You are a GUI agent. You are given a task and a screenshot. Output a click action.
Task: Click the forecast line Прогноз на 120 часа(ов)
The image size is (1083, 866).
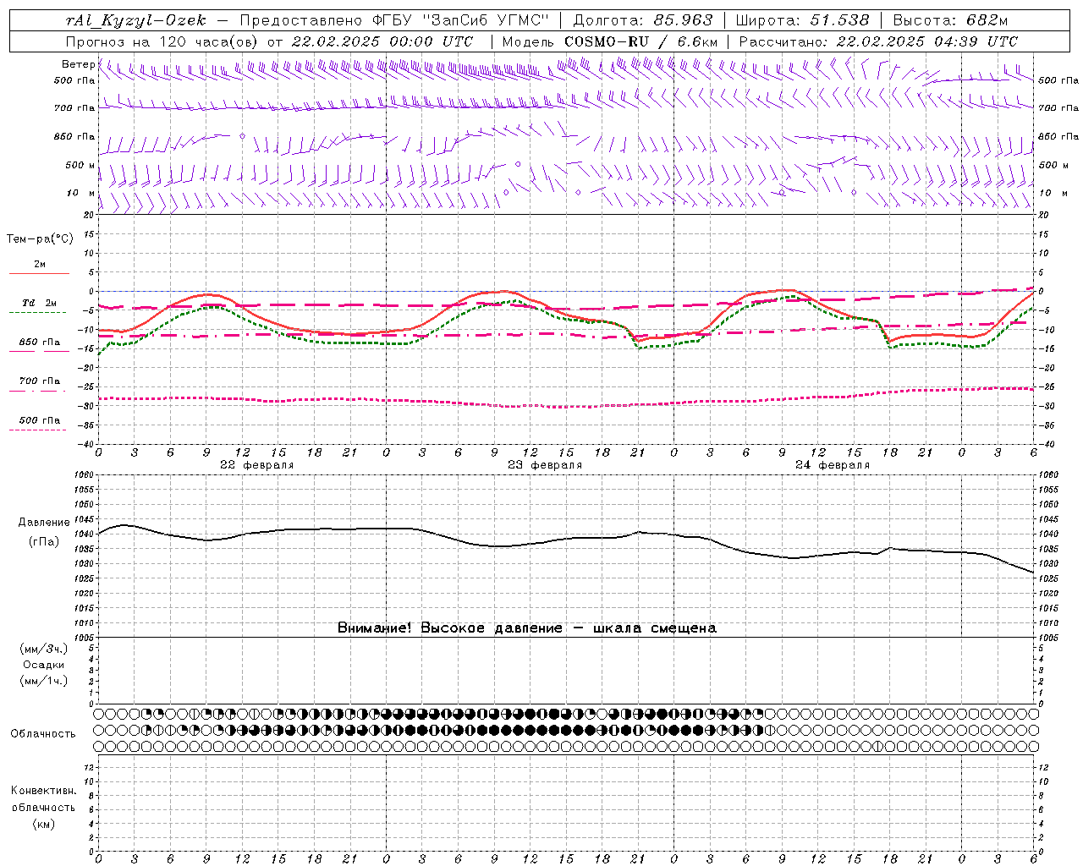tap(162, 41)
